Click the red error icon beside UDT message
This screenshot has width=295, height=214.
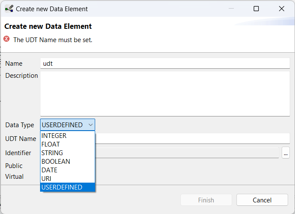tap(6, 39)
